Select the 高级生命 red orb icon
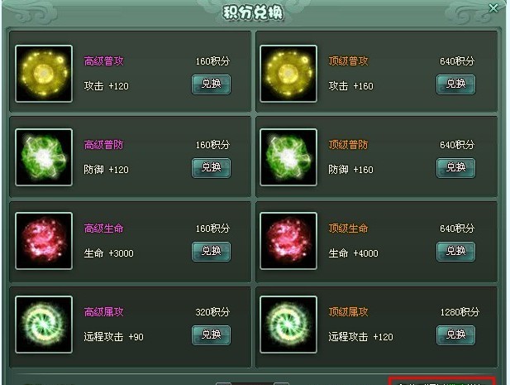 point(44,241)
